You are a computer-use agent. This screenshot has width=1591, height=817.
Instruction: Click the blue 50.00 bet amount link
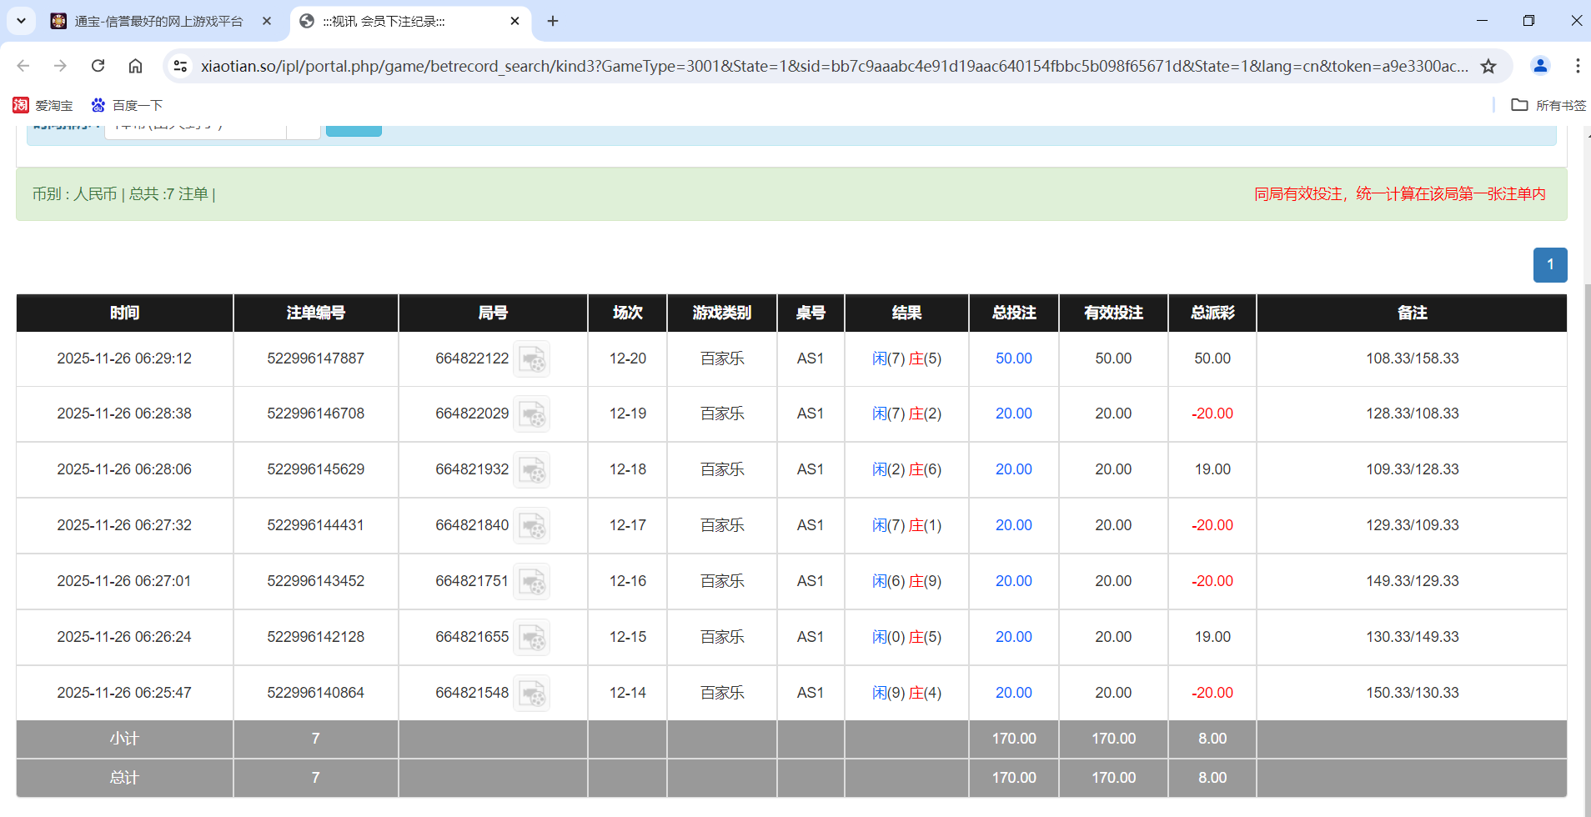click(1012, 358)
